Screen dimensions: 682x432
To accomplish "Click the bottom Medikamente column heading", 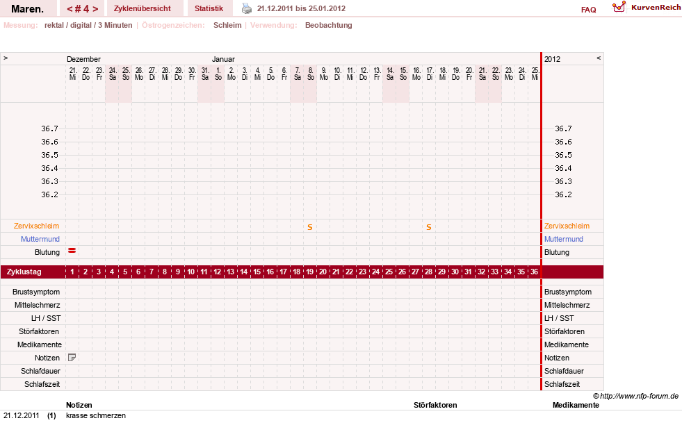I will click(x=576, y=405).
